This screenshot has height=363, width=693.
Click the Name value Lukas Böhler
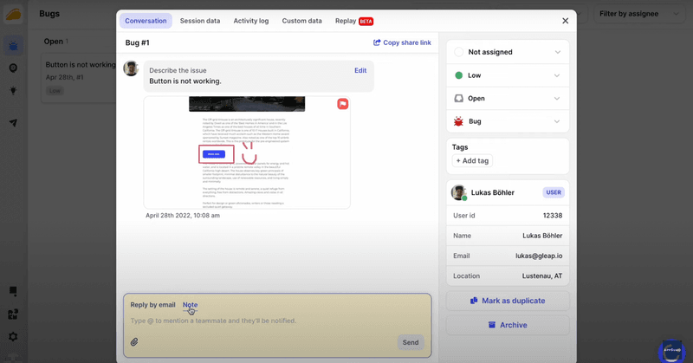click(x=542, y=236)
